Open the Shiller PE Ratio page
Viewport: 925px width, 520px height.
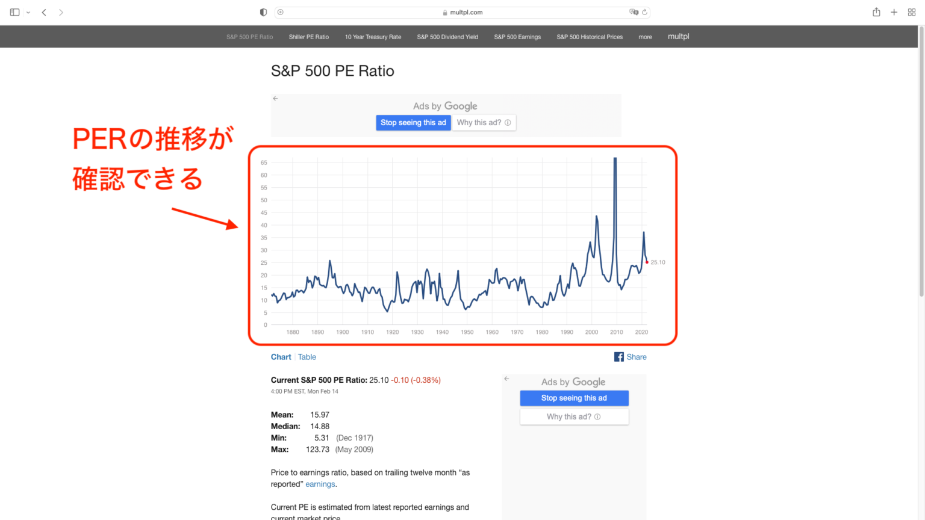[x=309, y=37]
